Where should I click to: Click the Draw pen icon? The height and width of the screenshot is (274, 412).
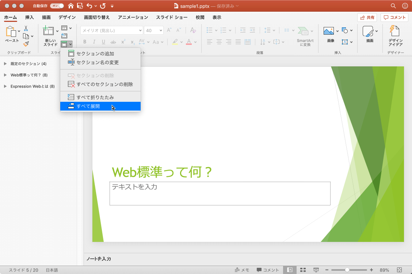(368, 31)
